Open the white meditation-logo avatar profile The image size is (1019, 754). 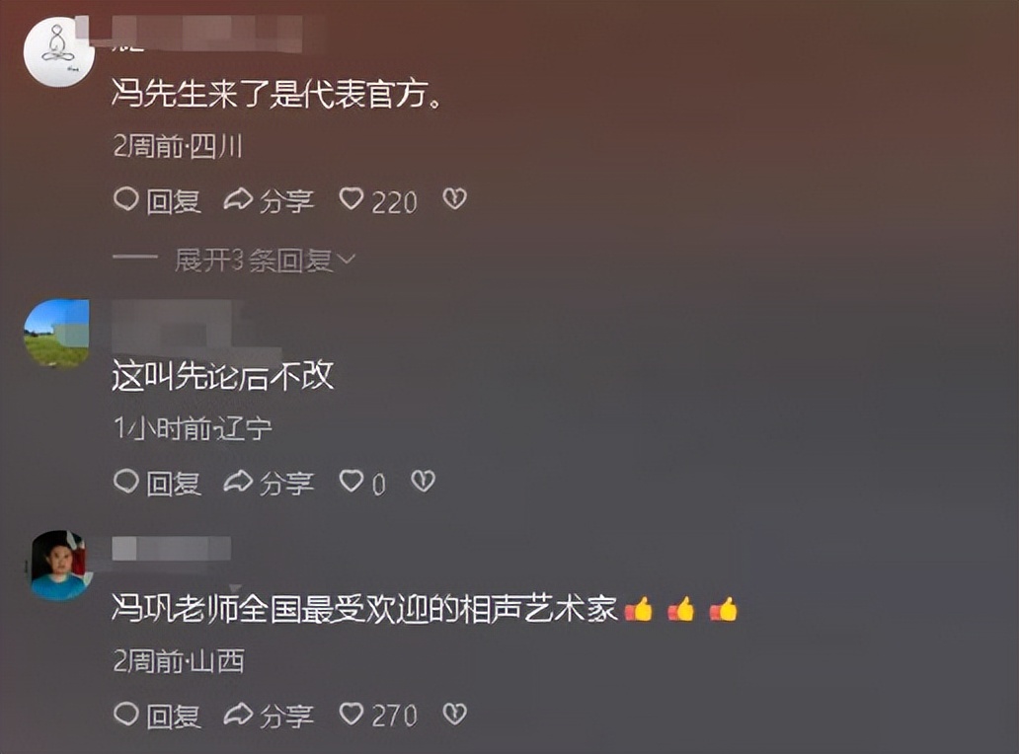tap(58, 51)
